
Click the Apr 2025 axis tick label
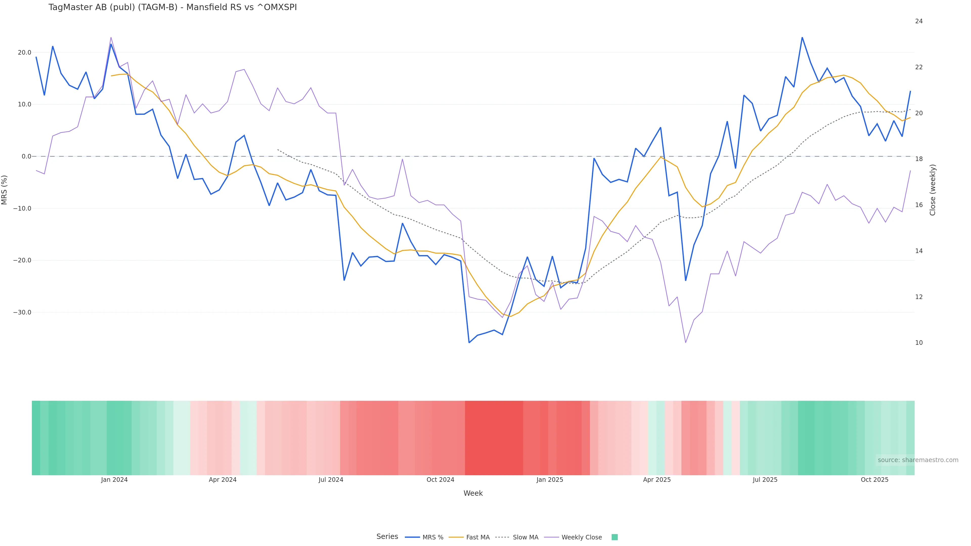click(x=657, y=480)
